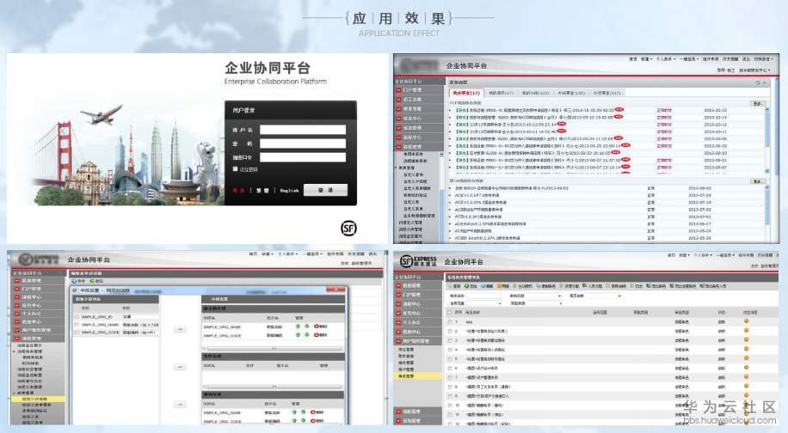Switch login language to English
This screenshot has width=788, height=433.
click(289, 191)
